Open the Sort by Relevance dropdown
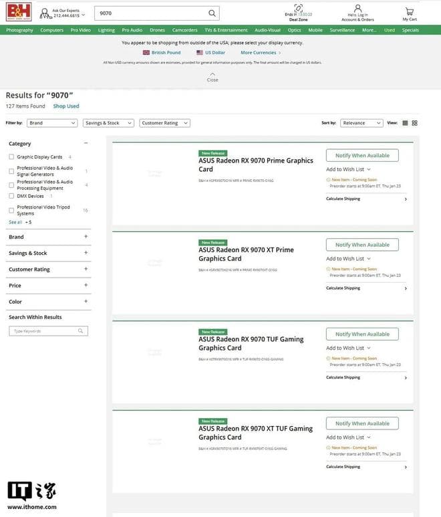Image resolution: width=441 pixels, height=517 pixels. tap(361, 123)
